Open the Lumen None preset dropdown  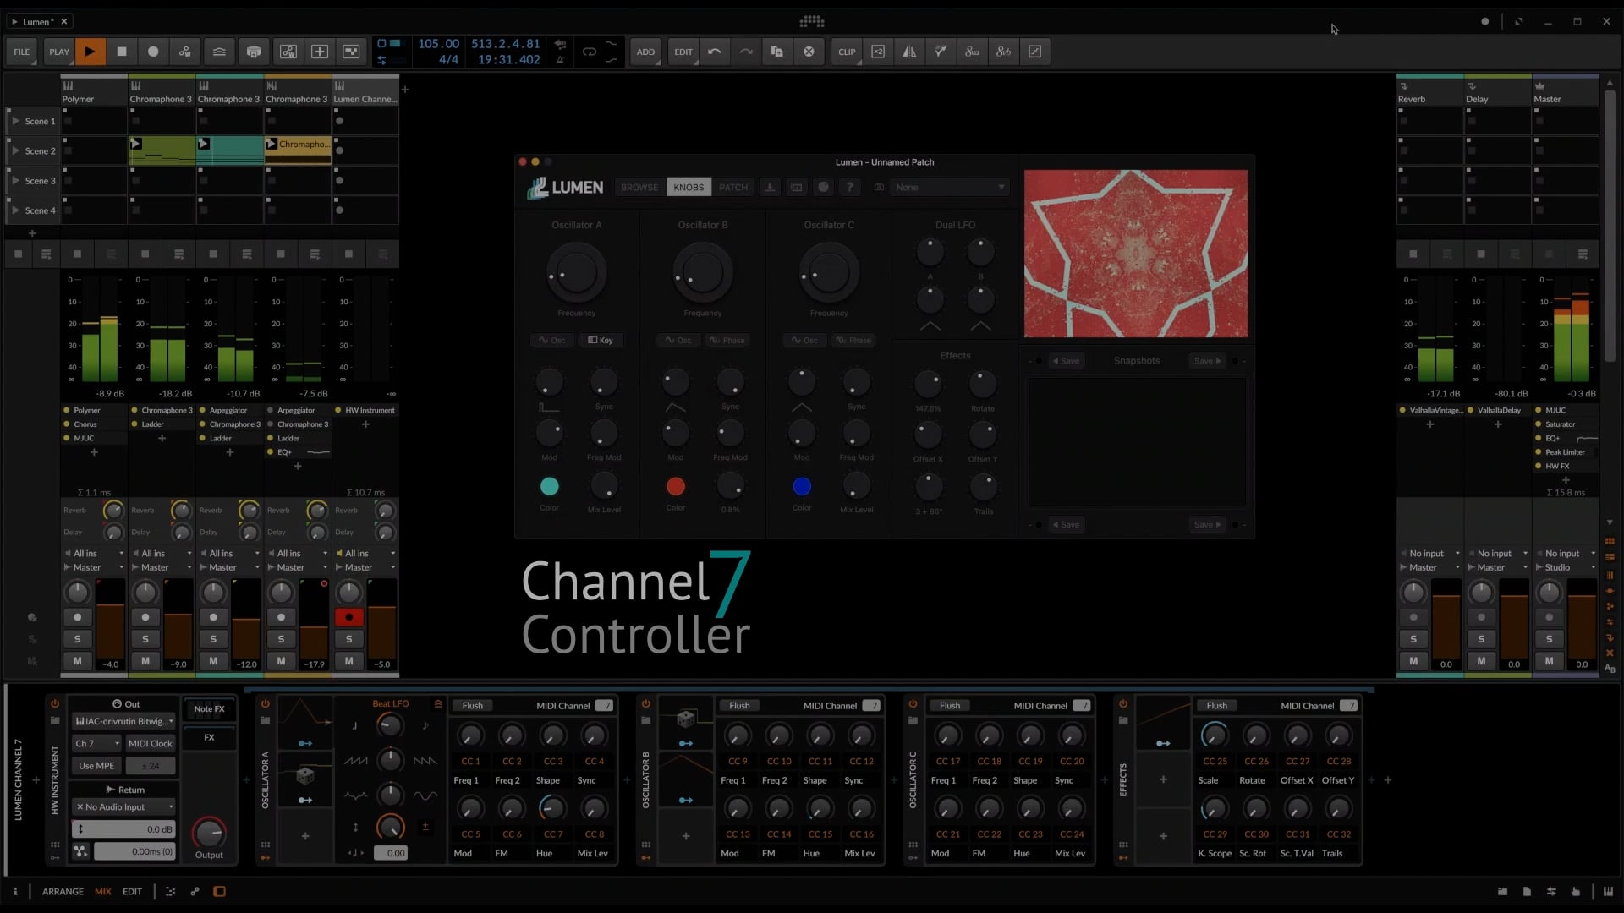[950, 187]
